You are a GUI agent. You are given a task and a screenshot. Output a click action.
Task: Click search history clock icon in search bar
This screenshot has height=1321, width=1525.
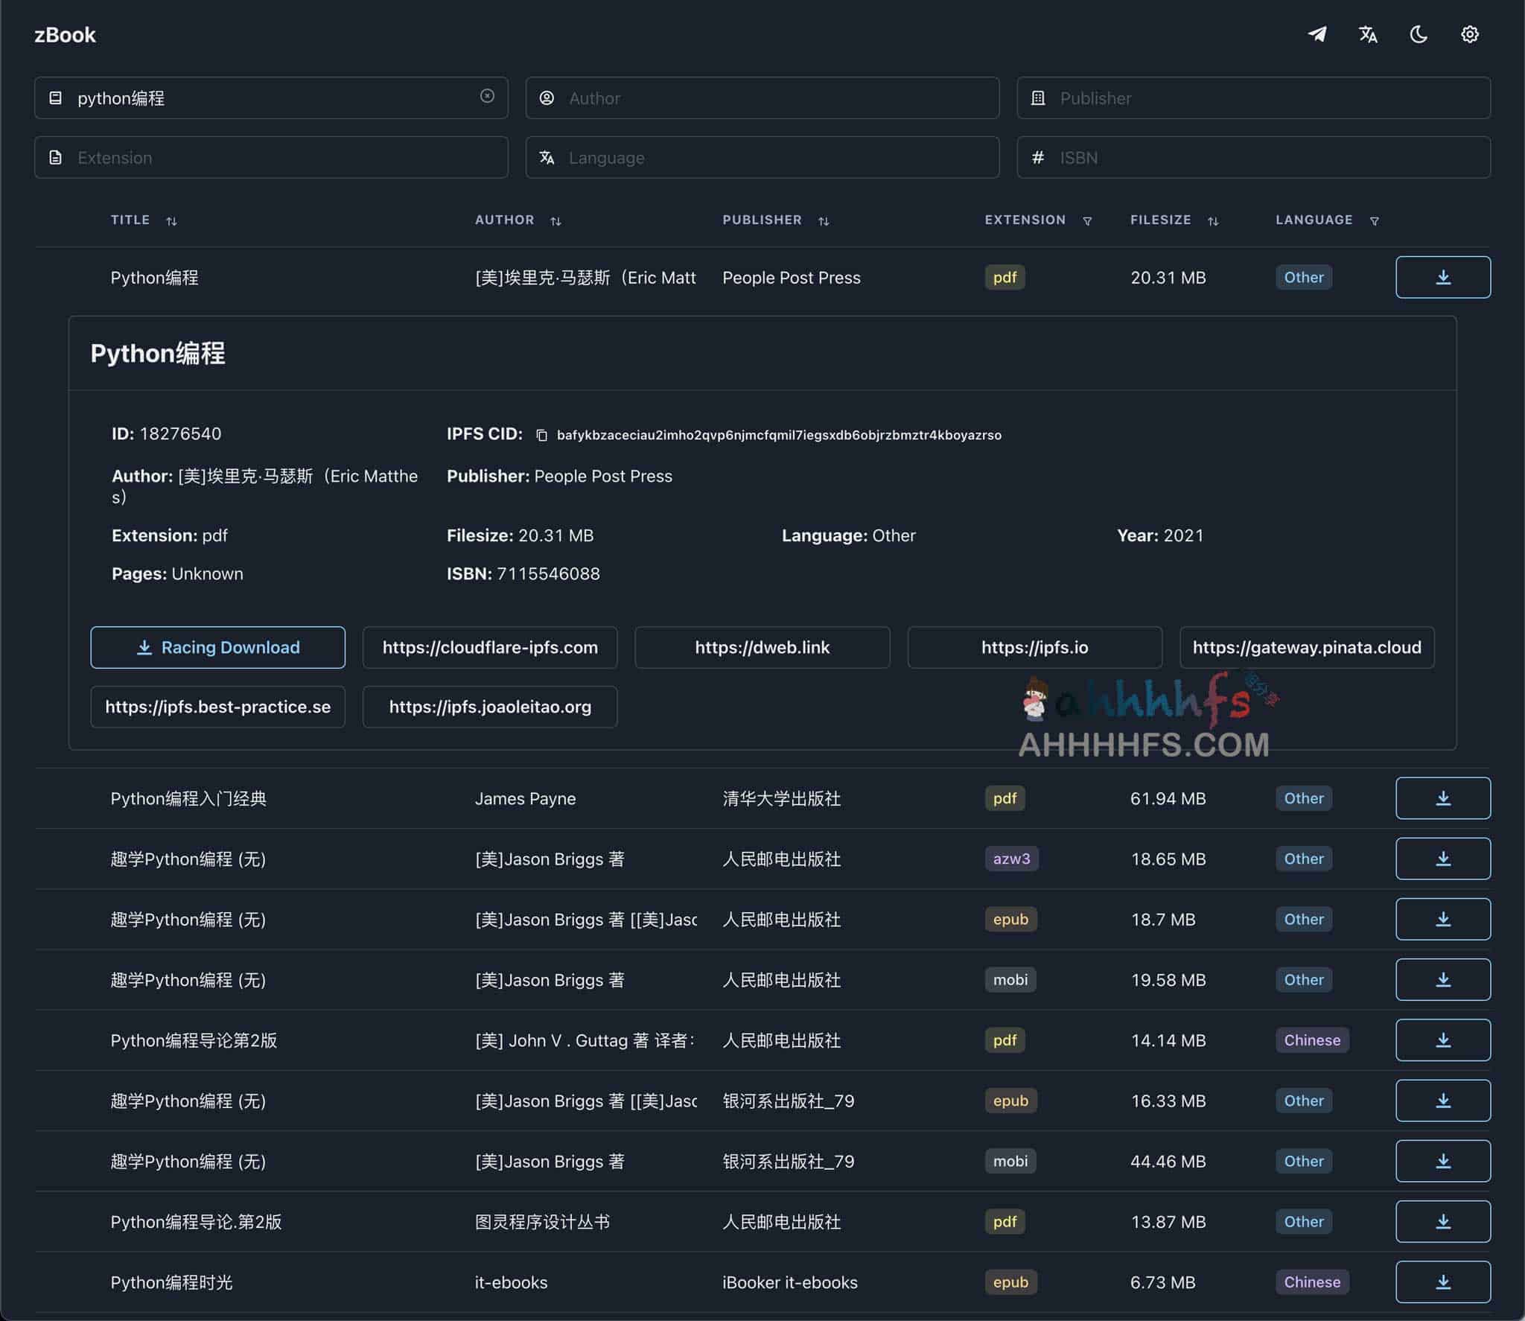pyautogui.click(x=486, y=96)
